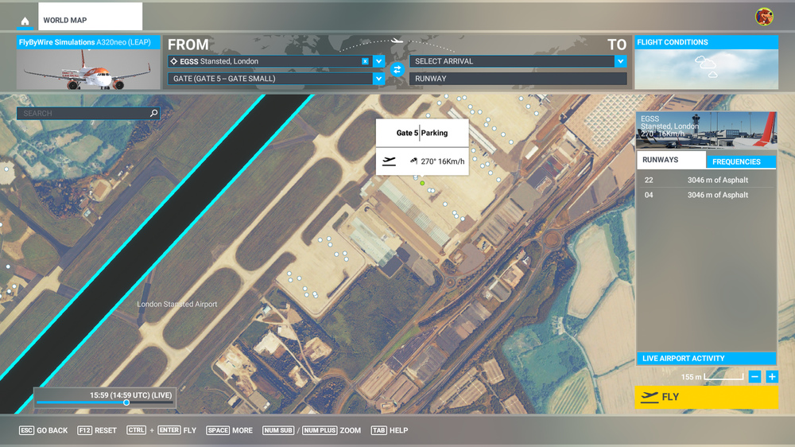Screen dimensions: 795x447
Task: Open the Select Arrival dropdown
Action: (x=620, y=61)
